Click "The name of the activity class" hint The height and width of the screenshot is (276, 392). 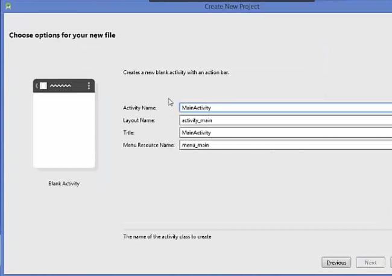[x=167, y=236]
